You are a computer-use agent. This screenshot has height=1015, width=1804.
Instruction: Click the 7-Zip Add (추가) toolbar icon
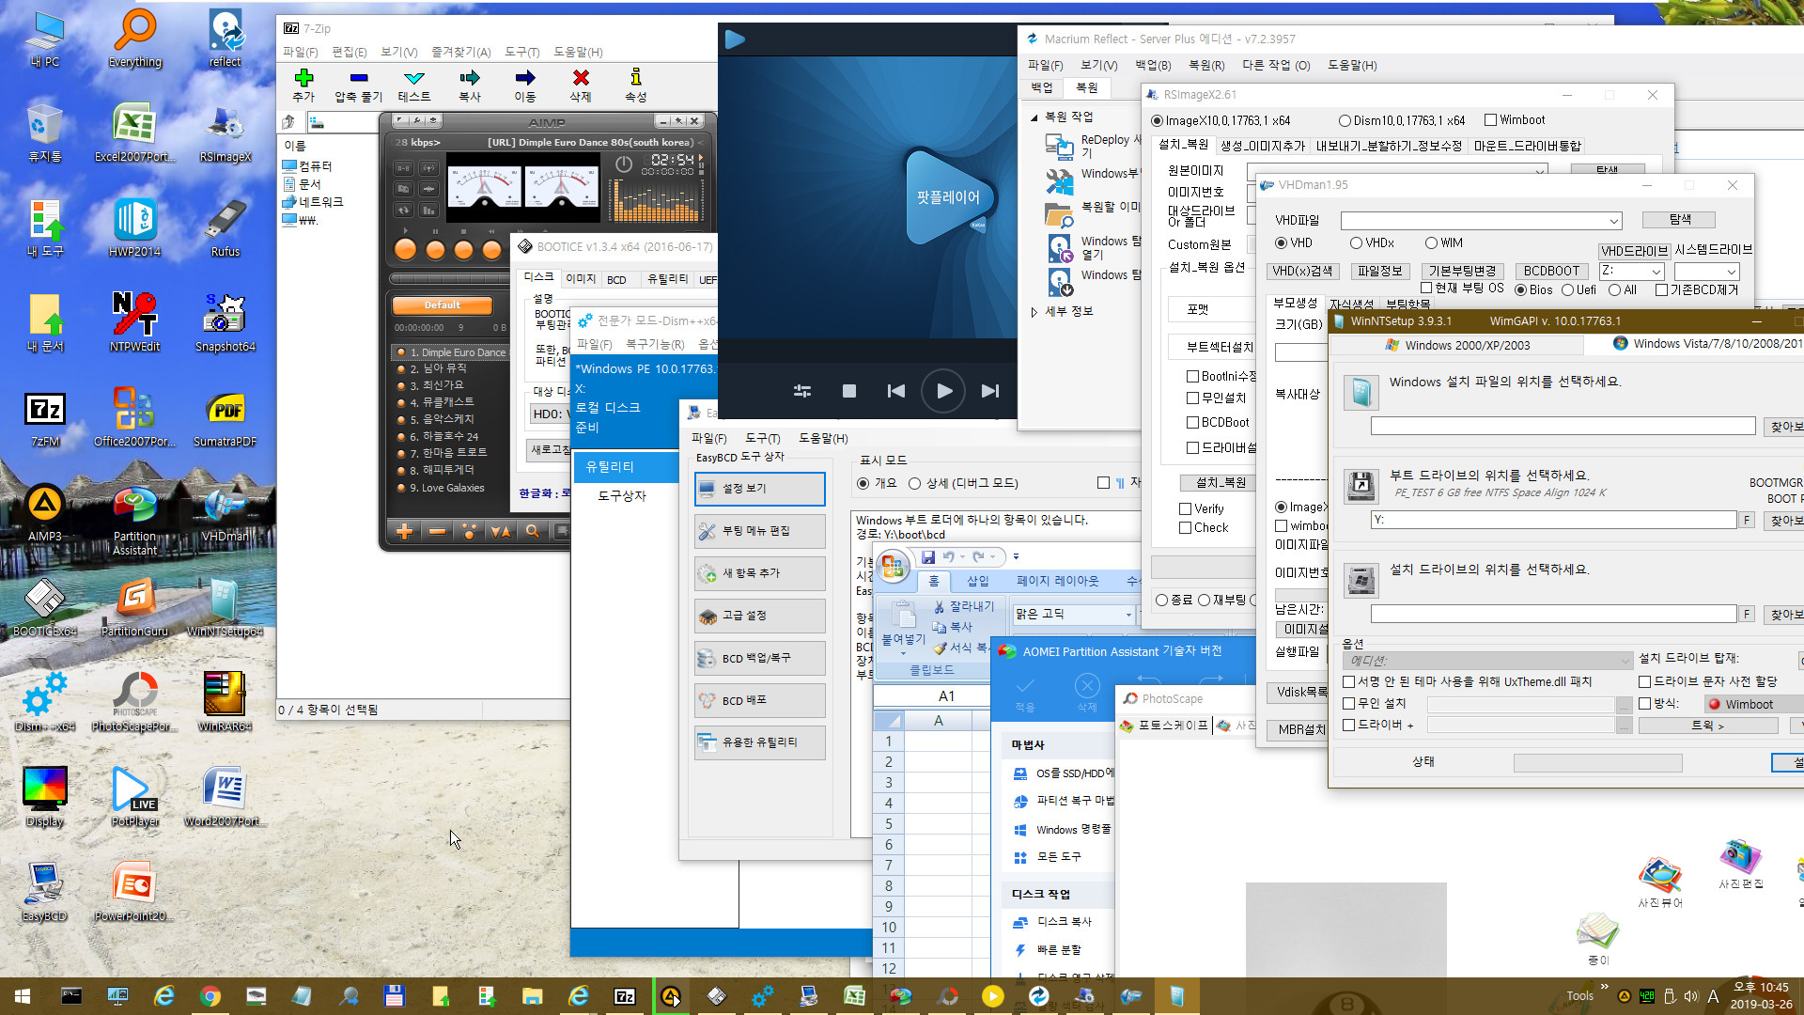point(303,78)
